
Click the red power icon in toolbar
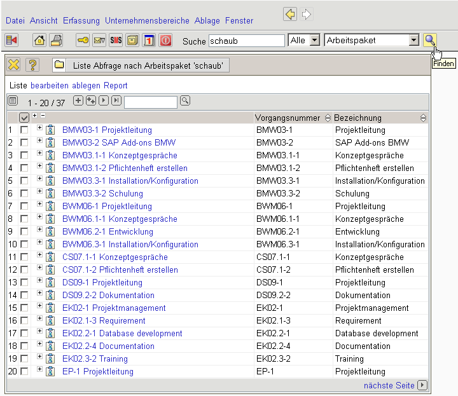point(165,40)
